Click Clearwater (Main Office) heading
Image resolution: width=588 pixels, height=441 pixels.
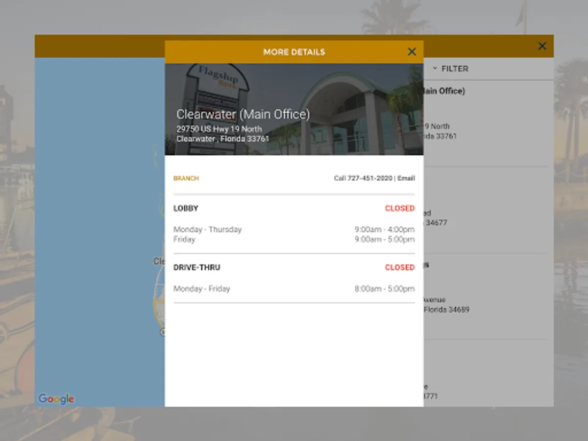(x=243, y=114)
